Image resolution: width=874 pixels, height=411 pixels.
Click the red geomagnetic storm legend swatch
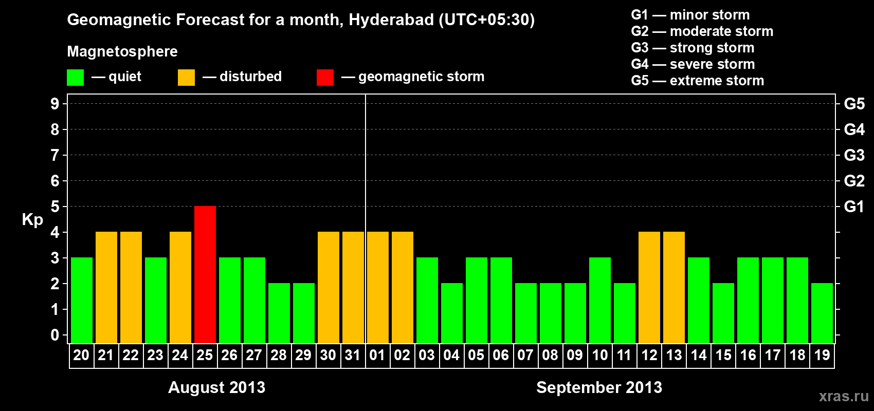pos(325,78)
